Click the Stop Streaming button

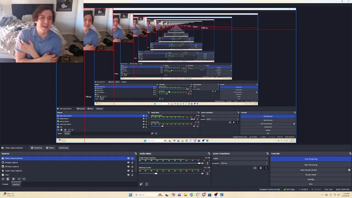coord(311,159)
